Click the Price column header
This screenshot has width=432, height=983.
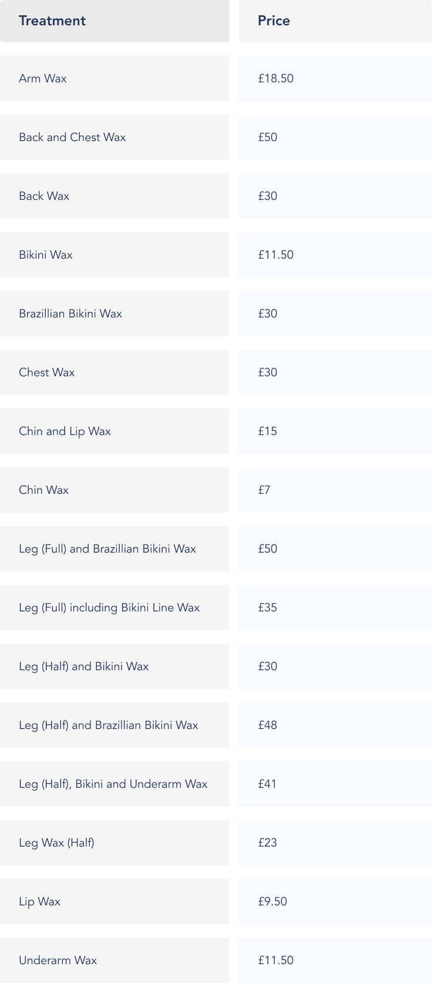(x=274, y=21)
